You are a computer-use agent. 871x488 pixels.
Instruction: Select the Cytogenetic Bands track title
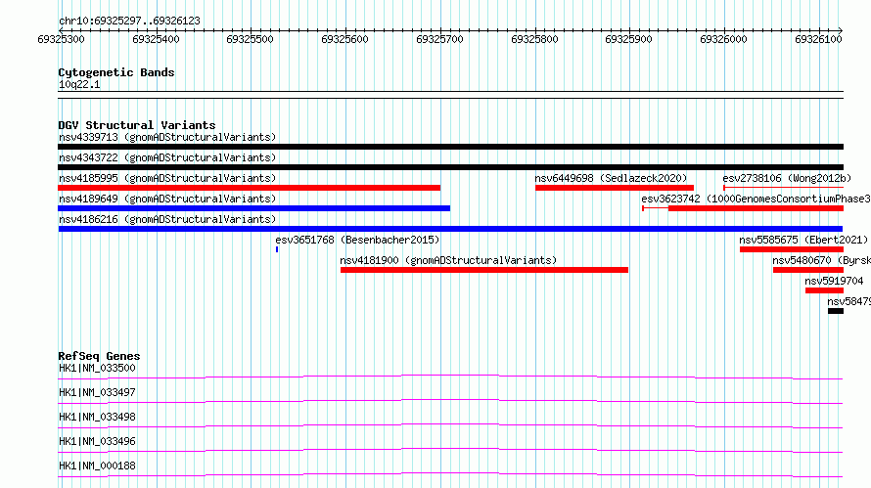coord(116,72)
